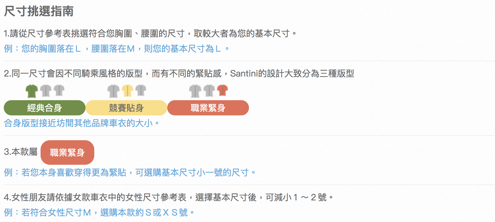Click the gray jersey just after the yellow one

coord(141,91)
